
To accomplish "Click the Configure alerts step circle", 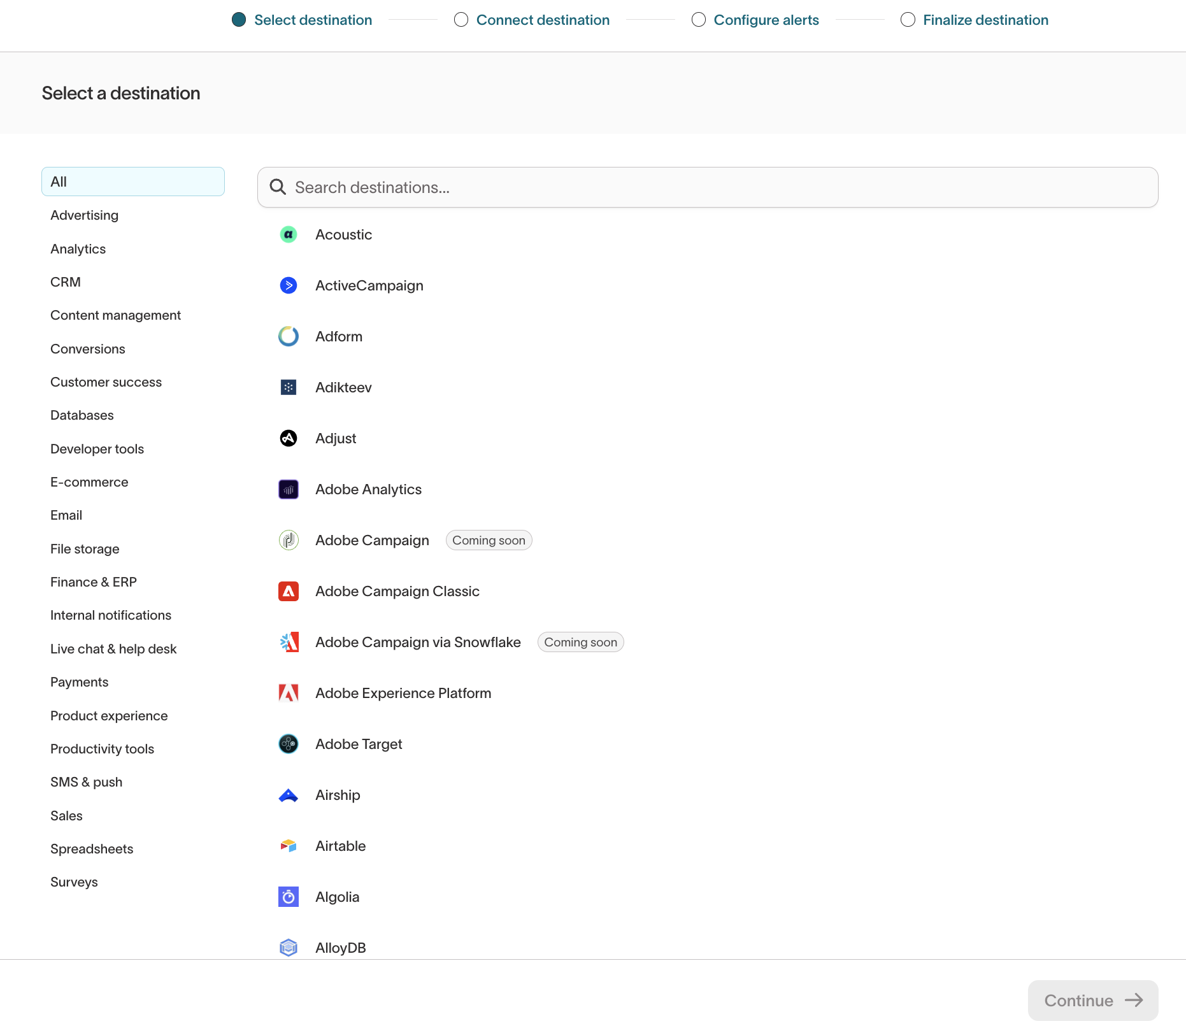I will tap(699, 20).
